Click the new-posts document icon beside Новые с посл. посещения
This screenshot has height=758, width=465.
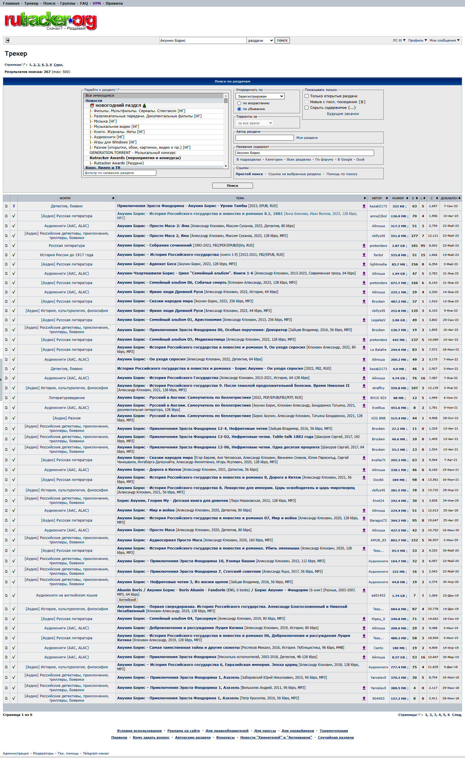point(362,102)
